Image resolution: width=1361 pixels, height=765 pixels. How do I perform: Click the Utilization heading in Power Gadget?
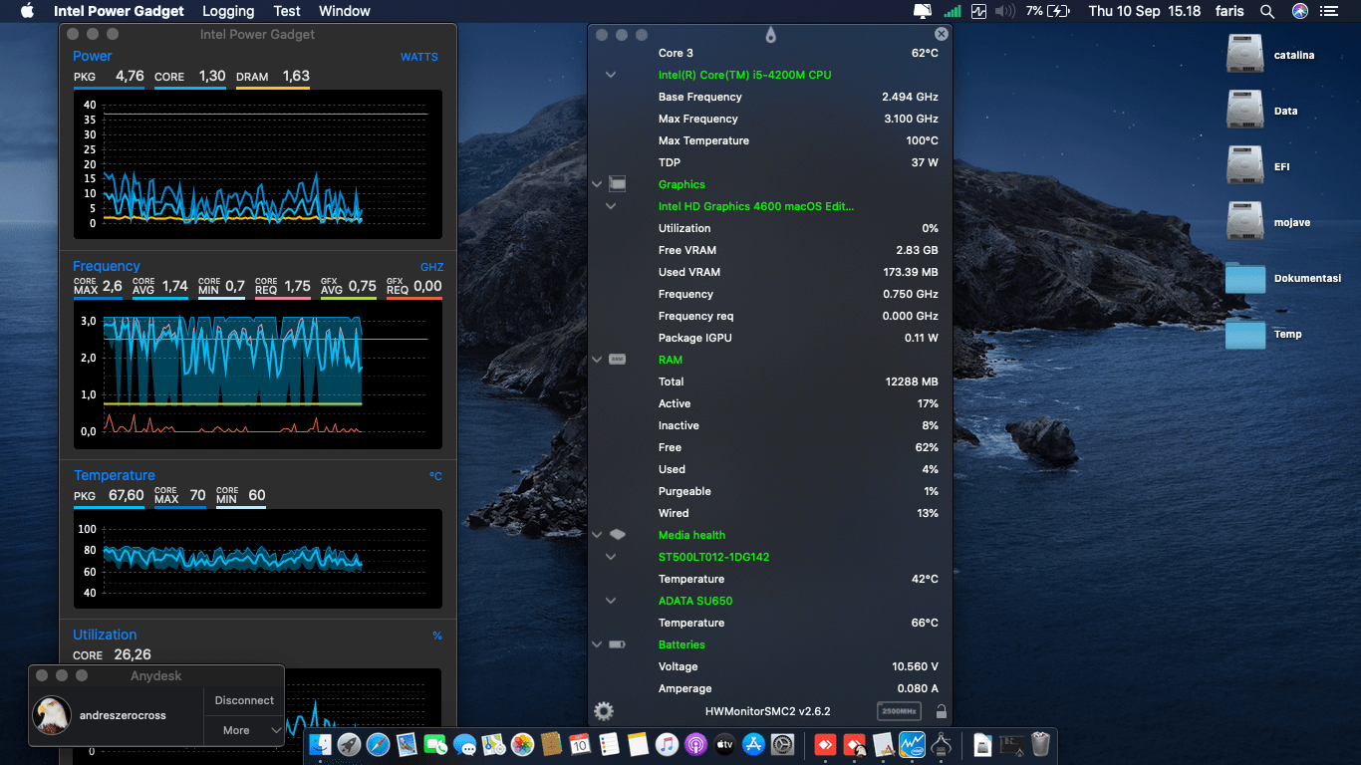point(105,635)
